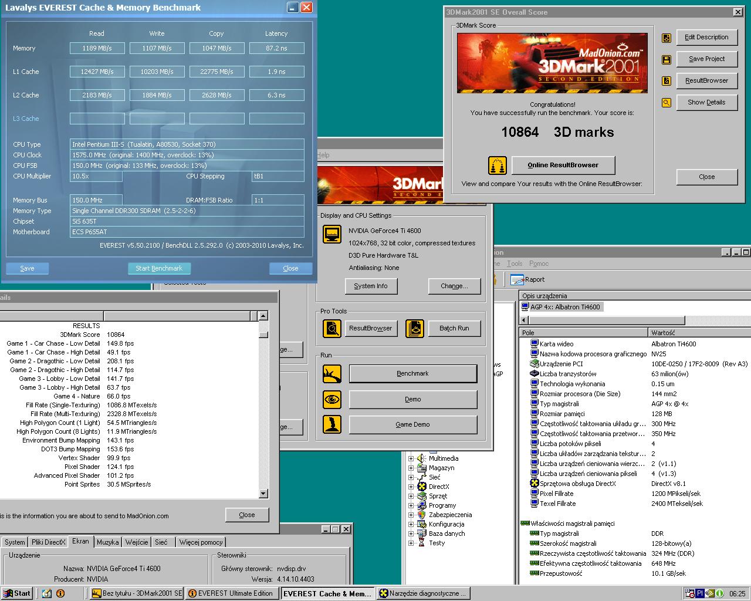Image resolution: width=751 pixels, height=601 pixels.
Task: Switch to the Więcej pomocy tab
Action: pyautogui.click(x=201, y=542)
